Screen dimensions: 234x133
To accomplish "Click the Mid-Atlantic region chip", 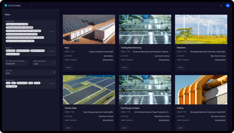I will point(10,51).
